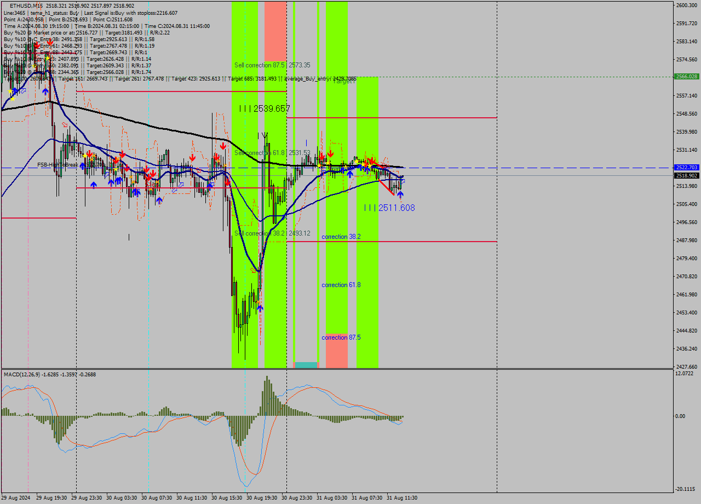This screenshot has height=504, width=701.
Task: Click the 2487.980 price axis value
Action: coord(687,240)
